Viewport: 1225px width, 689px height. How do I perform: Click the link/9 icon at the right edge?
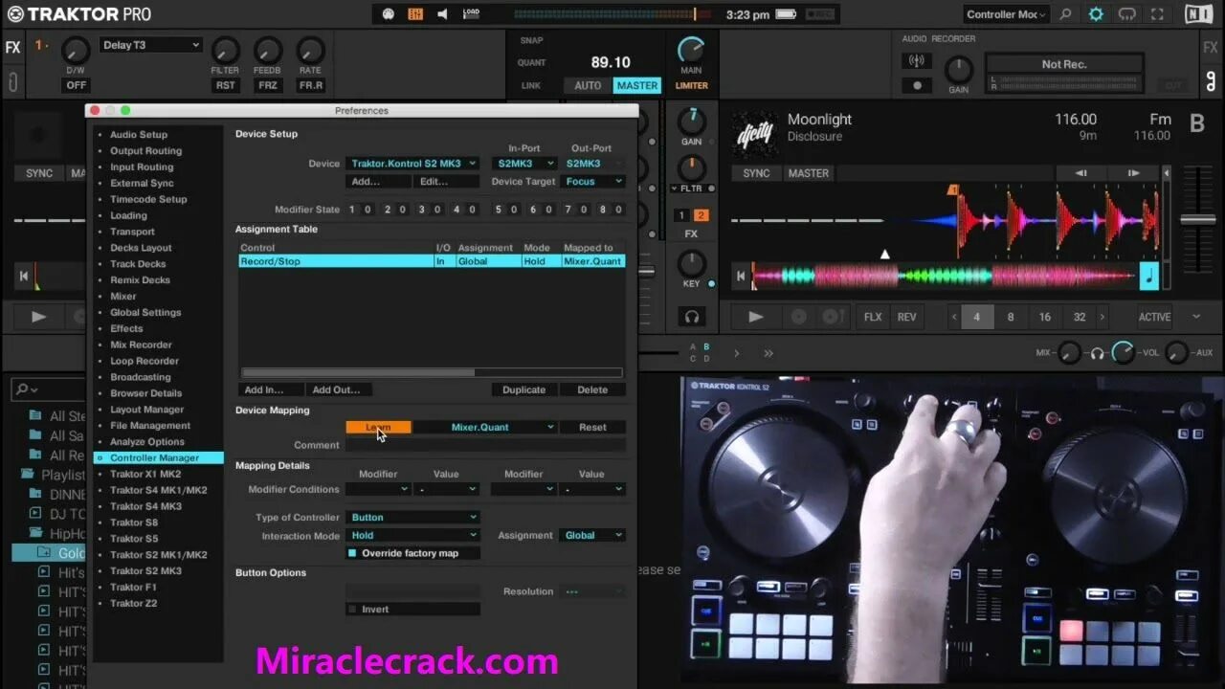1211,82
